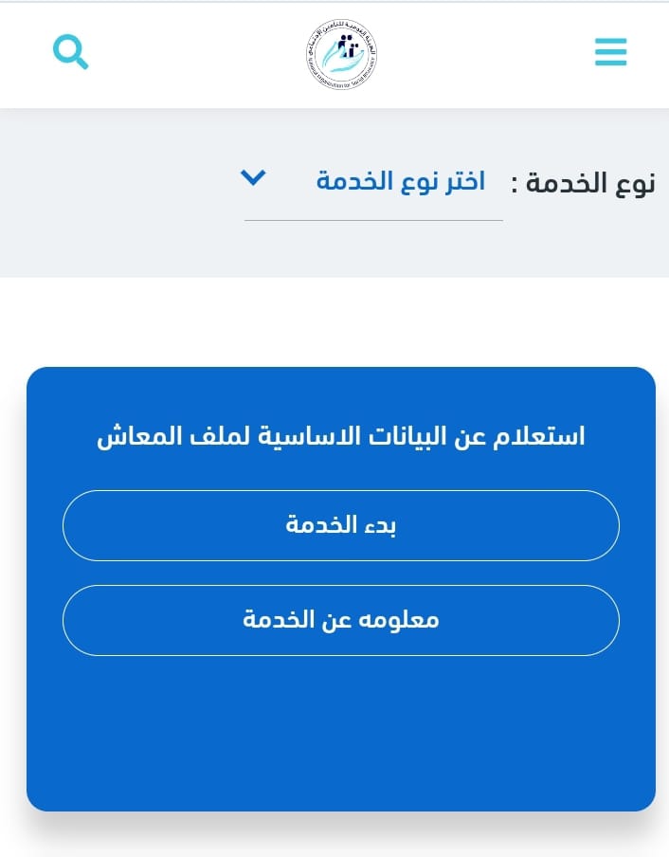
Task: Click the underline of the service type field
Action: pyautogui.click(x=373, y=220)
